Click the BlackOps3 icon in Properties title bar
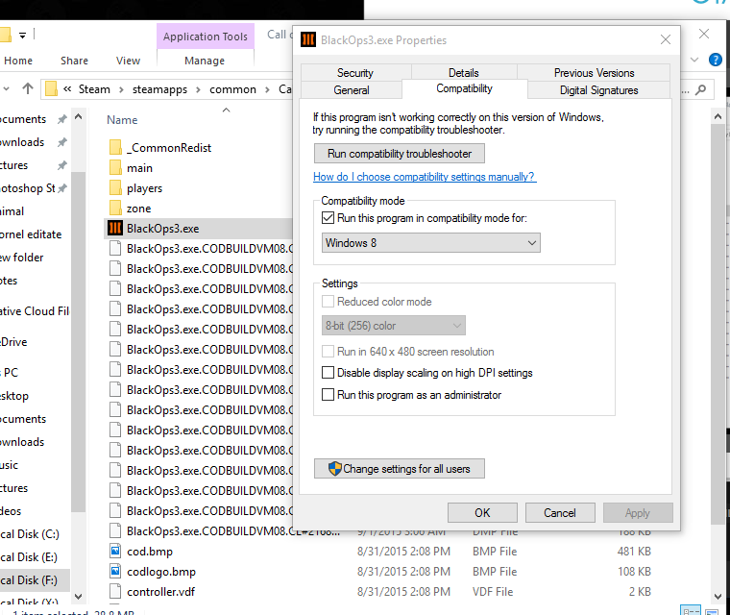 [x=307, y=40]
